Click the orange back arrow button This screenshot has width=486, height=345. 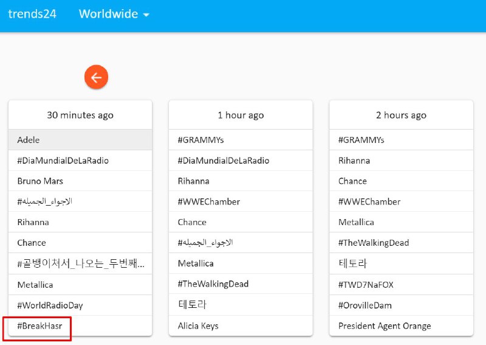(x=96, y=77)
